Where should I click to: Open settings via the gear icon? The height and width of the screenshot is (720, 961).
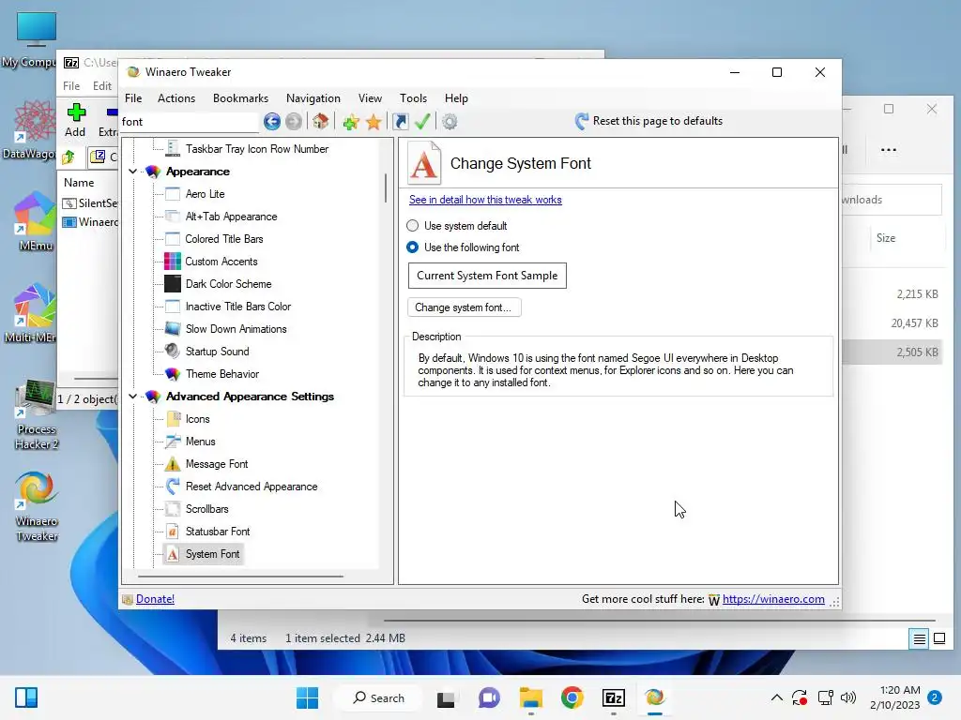(x=450, y=121)
